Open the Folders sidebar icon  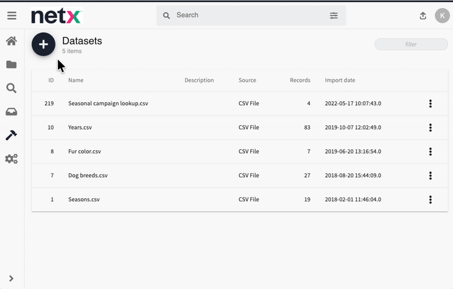[x=11, y=64]
